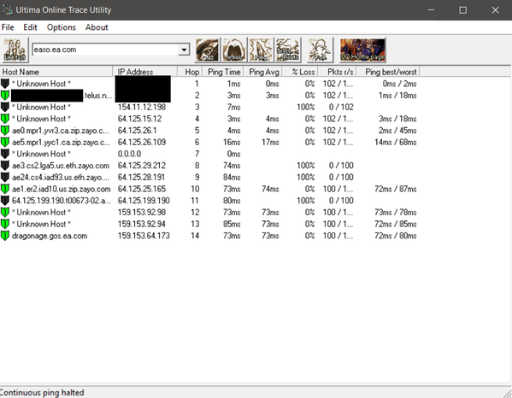Open the Options menu
512x398 pixels.
[62, 27]
